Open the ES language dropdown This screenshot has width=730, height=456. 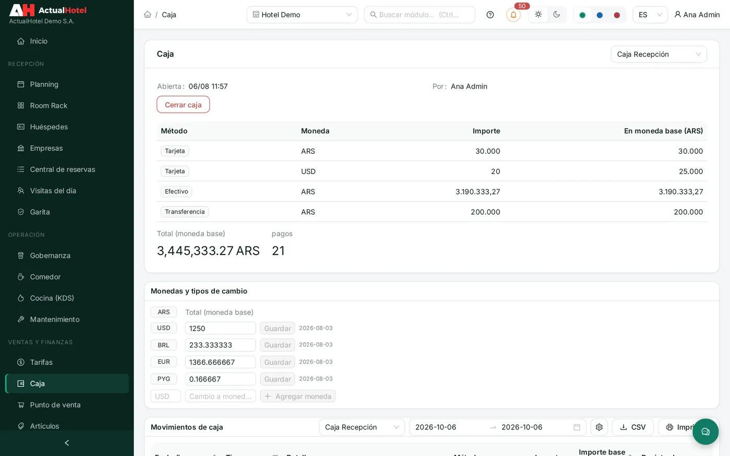tap(650, 15)
